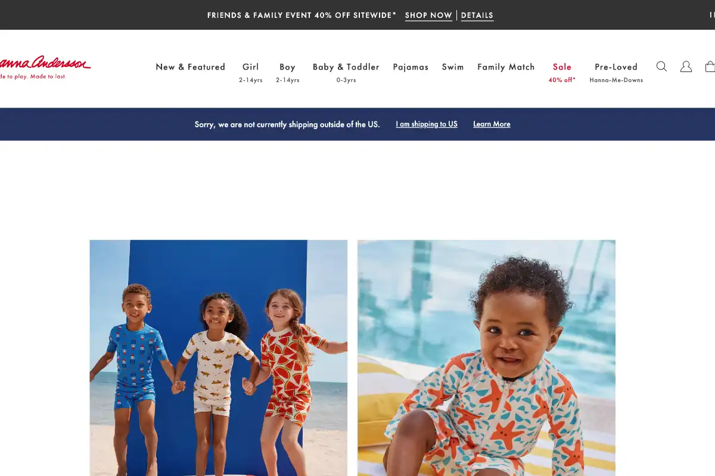Expand the Boy 2-14yrs menu
The image size is (715, 476).
click(288, 72)
